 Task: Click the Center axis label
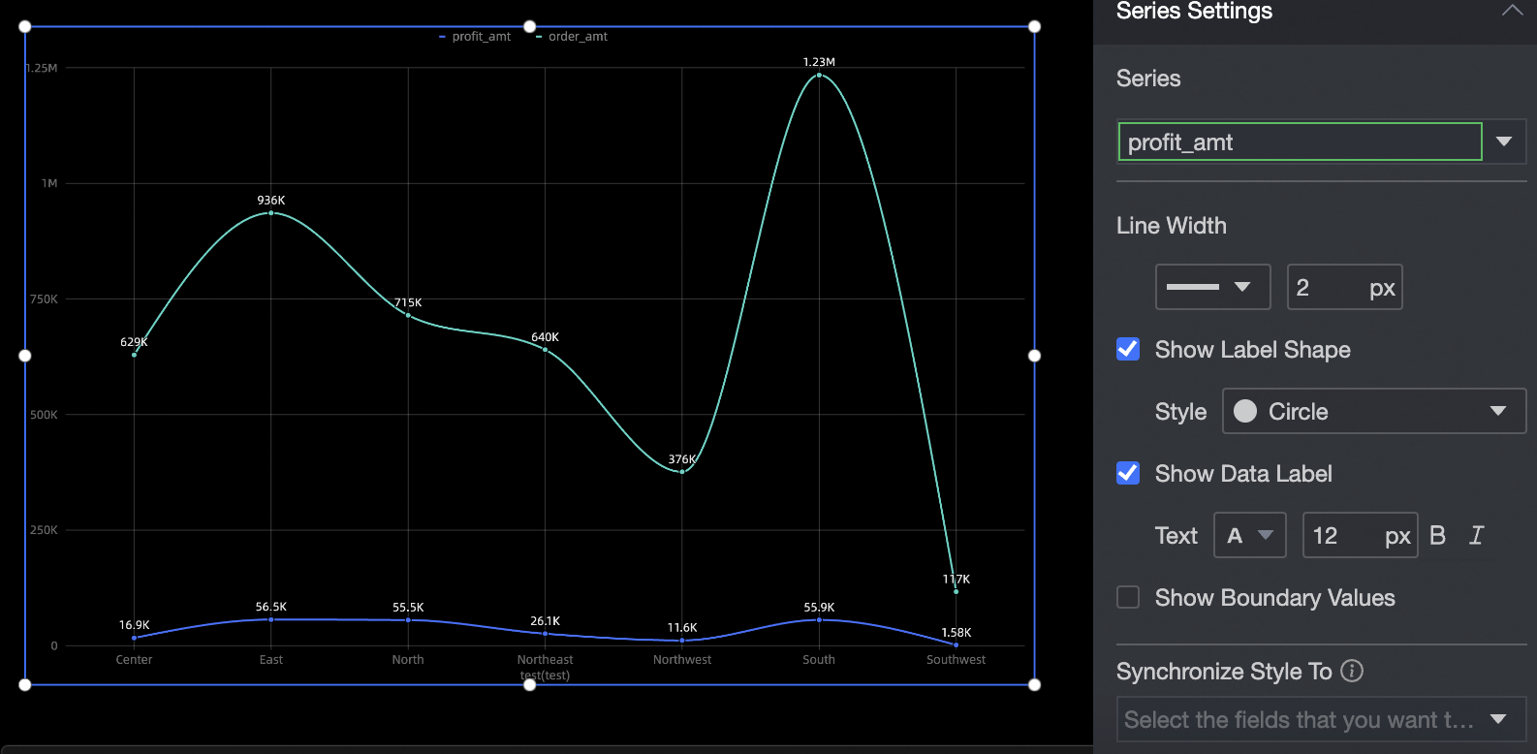(x=134, y=660)
